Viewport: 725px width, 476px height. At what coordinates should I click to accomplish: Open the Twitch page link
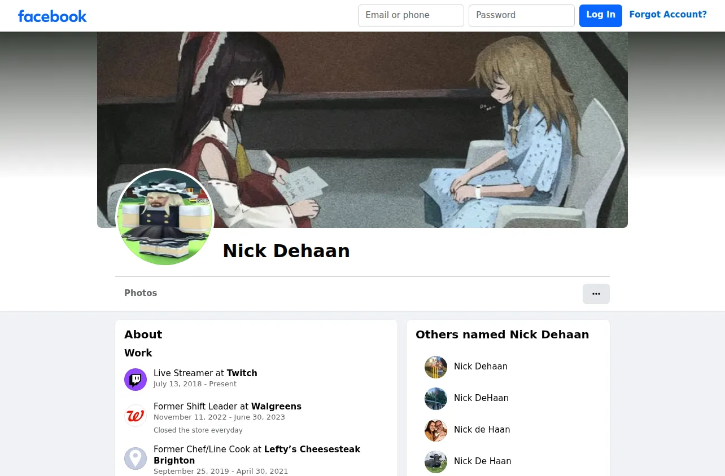[242, 373]
